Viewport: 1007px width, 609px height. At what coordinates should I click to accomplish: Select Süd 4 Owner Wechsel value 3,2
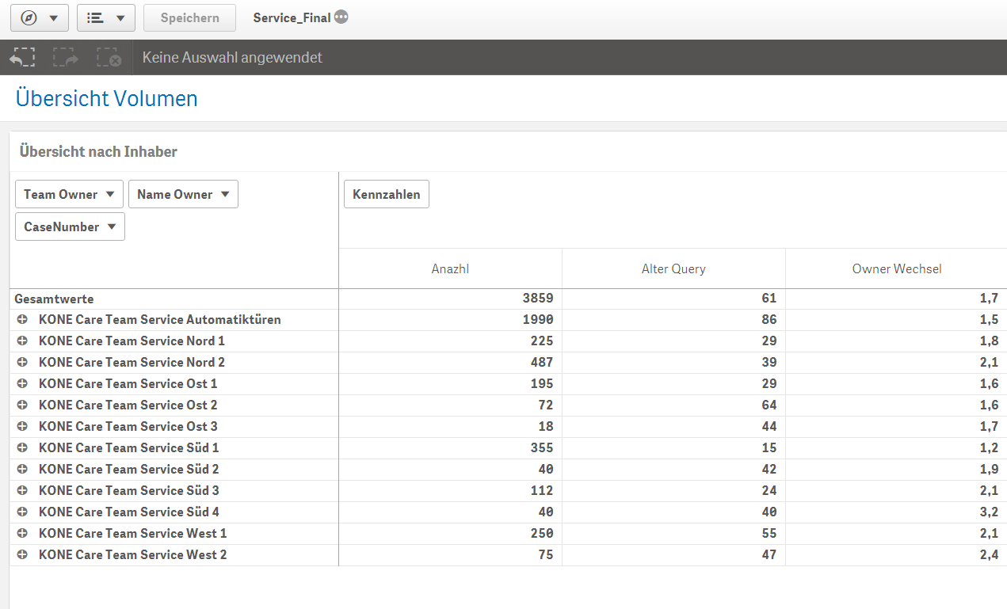tap(988, 512)
